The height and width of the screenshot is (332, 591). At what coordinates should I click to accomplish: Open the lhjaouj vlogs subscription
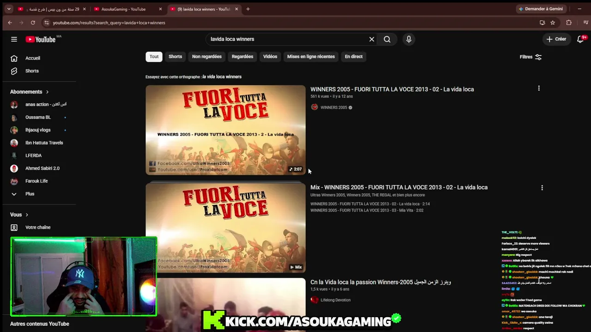[38, 130]
